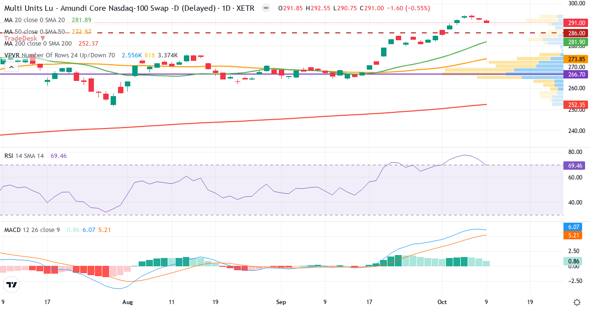
Task: Click the purple line price label 266.70
Action: pos(576,74)
